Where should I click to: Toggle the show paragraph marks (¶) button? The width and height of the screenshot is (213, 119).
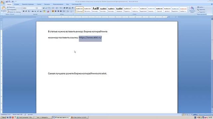(x=73, y=8)
